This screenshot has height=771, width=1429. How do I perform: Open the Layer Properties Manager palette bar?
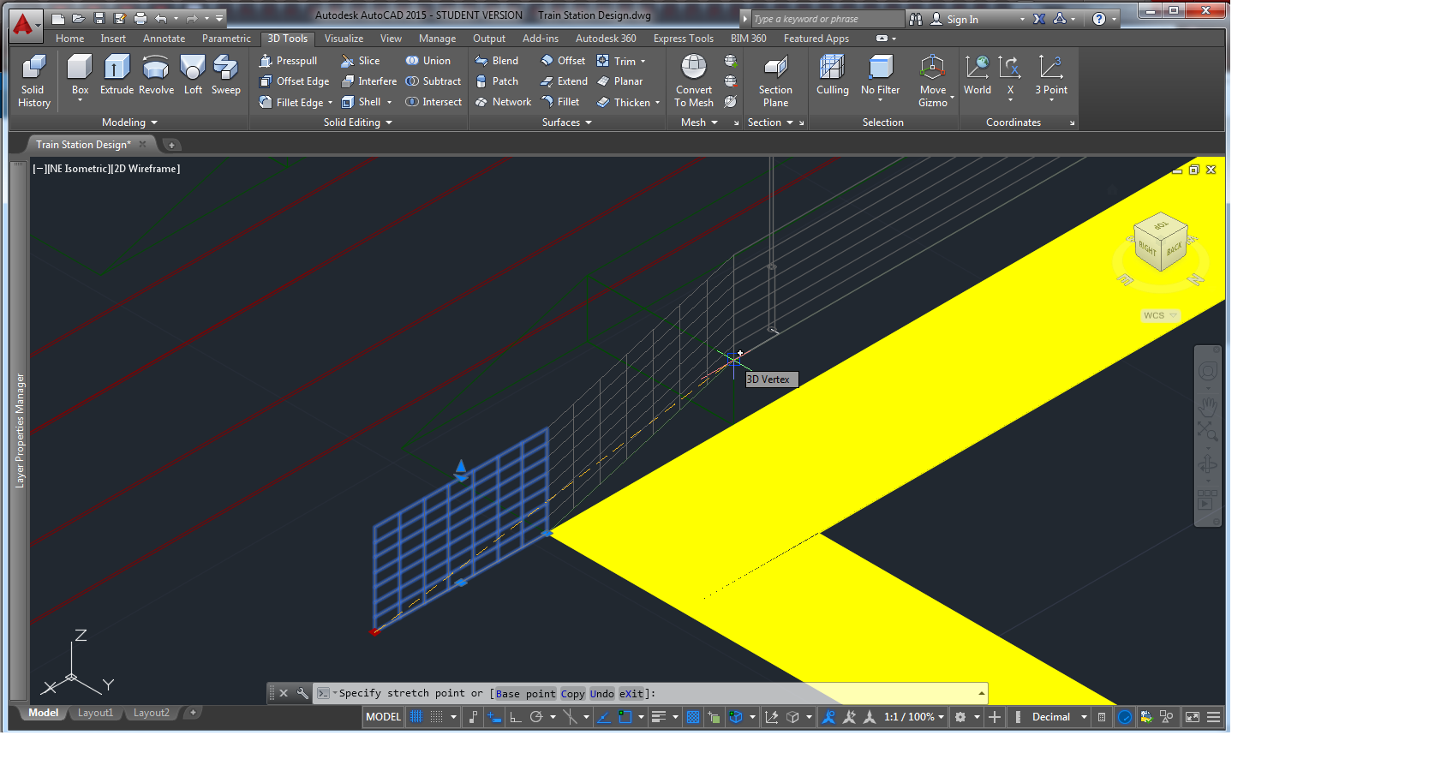click(19, 430)
